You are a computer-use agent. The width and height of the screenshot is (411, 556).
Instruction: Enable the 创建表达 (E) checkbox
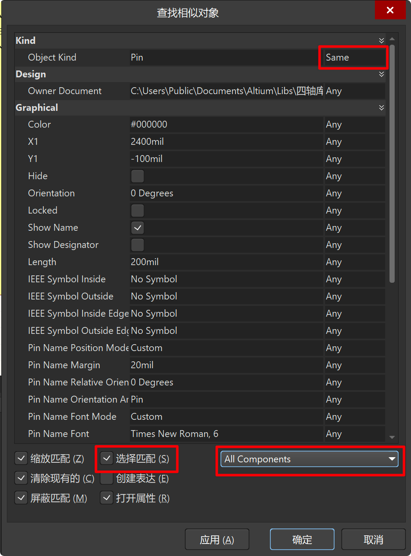click(x=107, y=478)
